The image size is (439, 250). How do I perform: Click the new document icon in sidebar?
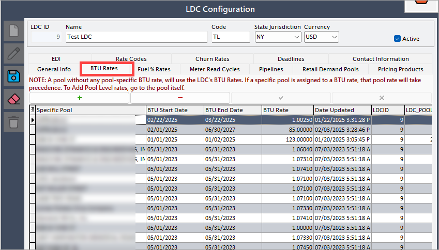[13, 31]
